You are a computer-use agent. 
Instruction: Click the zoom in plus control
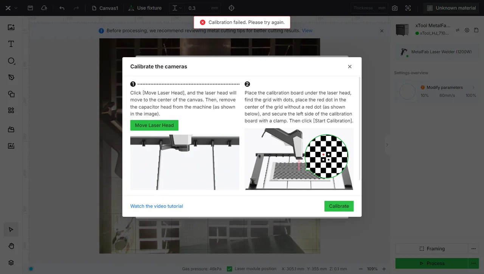pyautogui.click(x=384, y=269)
